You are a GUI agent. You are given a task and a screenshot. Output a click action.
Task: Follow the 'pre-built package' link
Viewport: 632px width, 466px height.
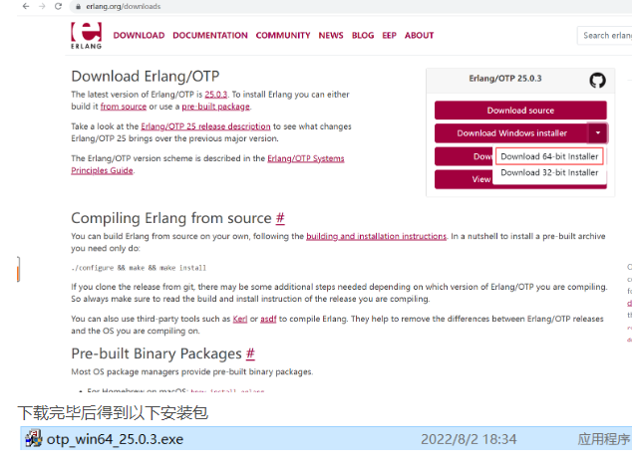tap(215, 107)
